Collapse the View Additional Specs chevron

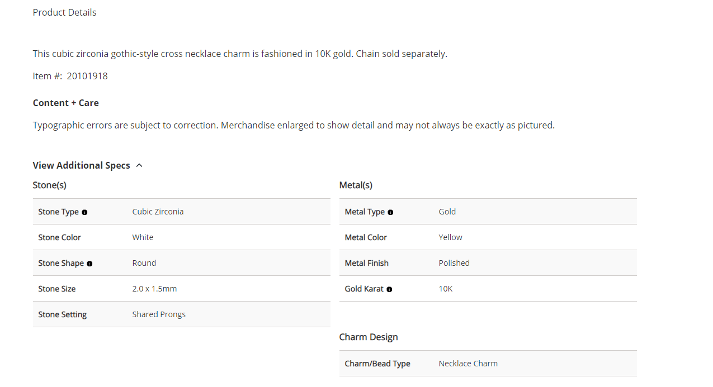click(x=139, y=165)
